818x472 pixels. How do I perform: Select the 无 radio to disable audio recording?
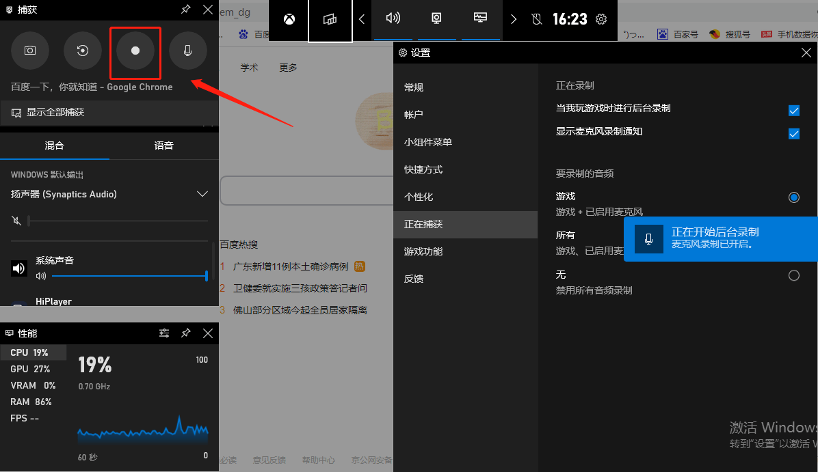click(x=794, y=275)
